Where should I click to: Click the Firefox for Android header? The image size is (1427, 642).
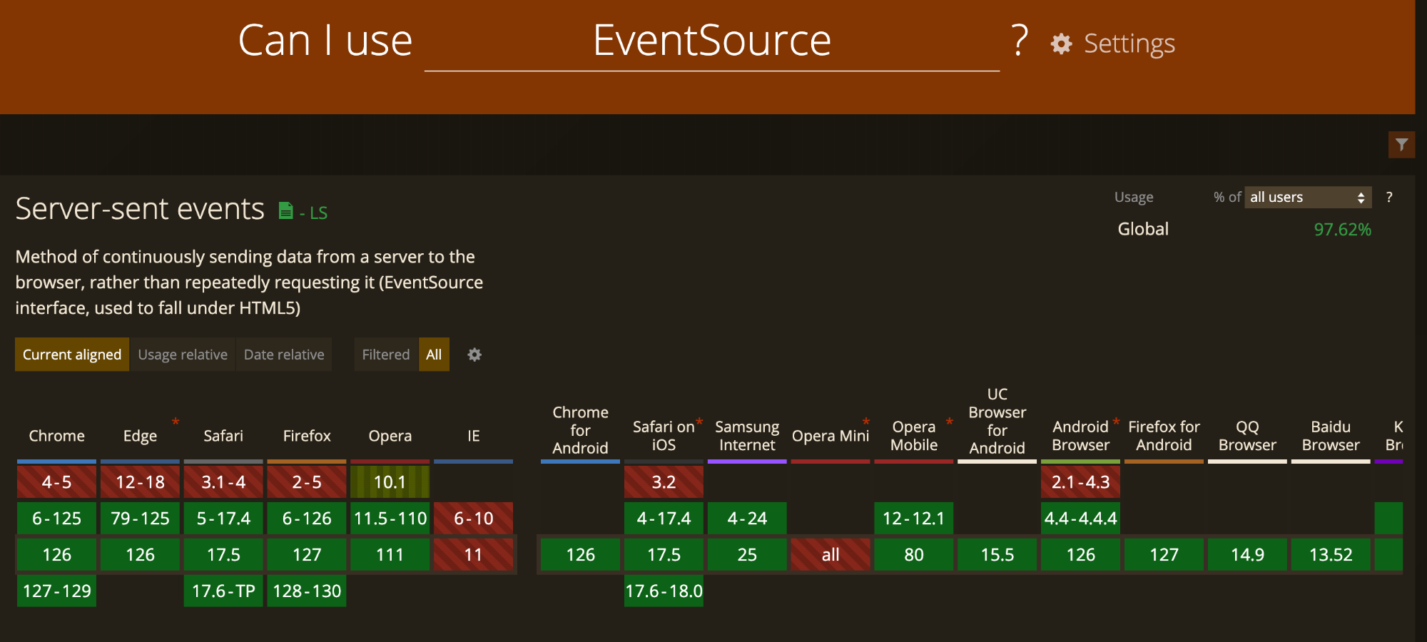pos(1164,436)
